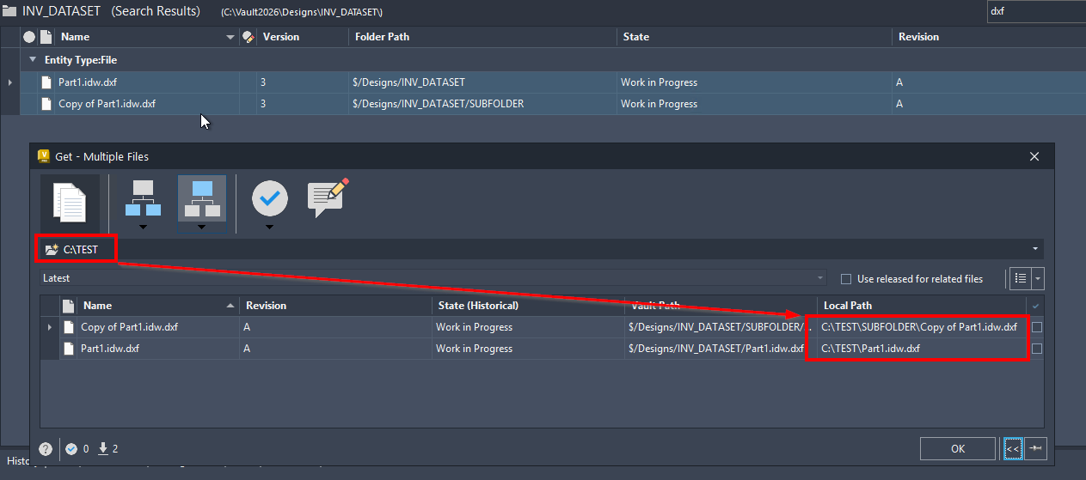This screenshot has height=480, width=1086.
Task: Expand the Copy of Part1.idw.dxf row in dialog
Action: tap(49, 327)
